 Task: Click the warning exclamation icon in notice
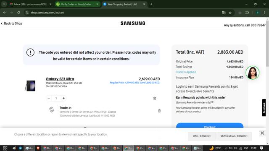pyautogui.click(x=30, y=52)
